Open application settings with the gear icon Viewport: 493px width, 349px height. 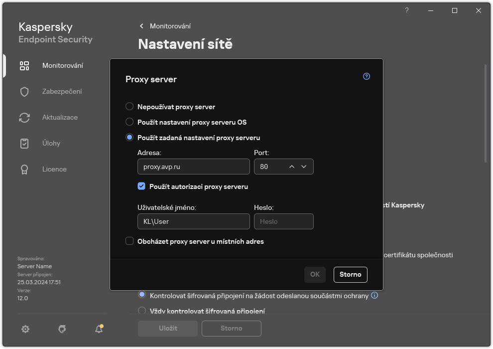click(x=25, y=329)
